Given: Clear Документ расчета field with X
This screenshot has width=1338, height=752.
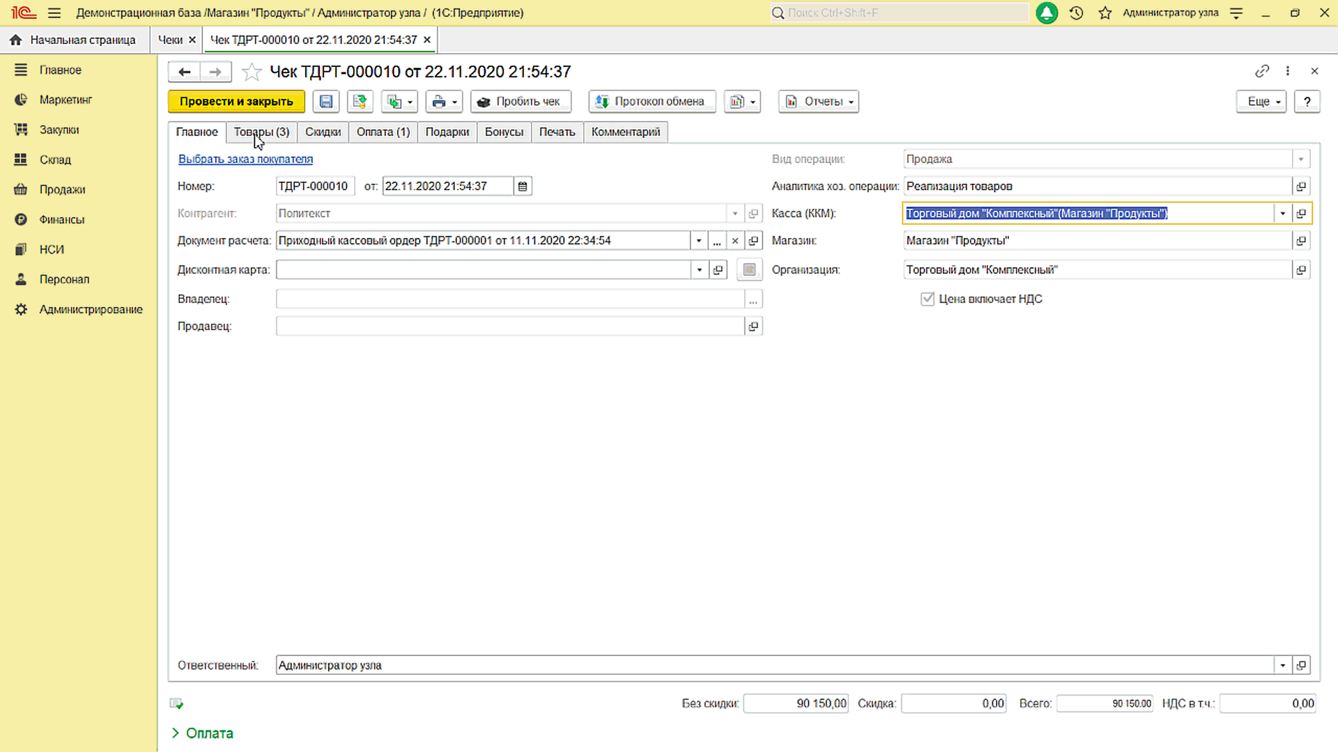Looking at the screenshot, I should click(735, 241).
